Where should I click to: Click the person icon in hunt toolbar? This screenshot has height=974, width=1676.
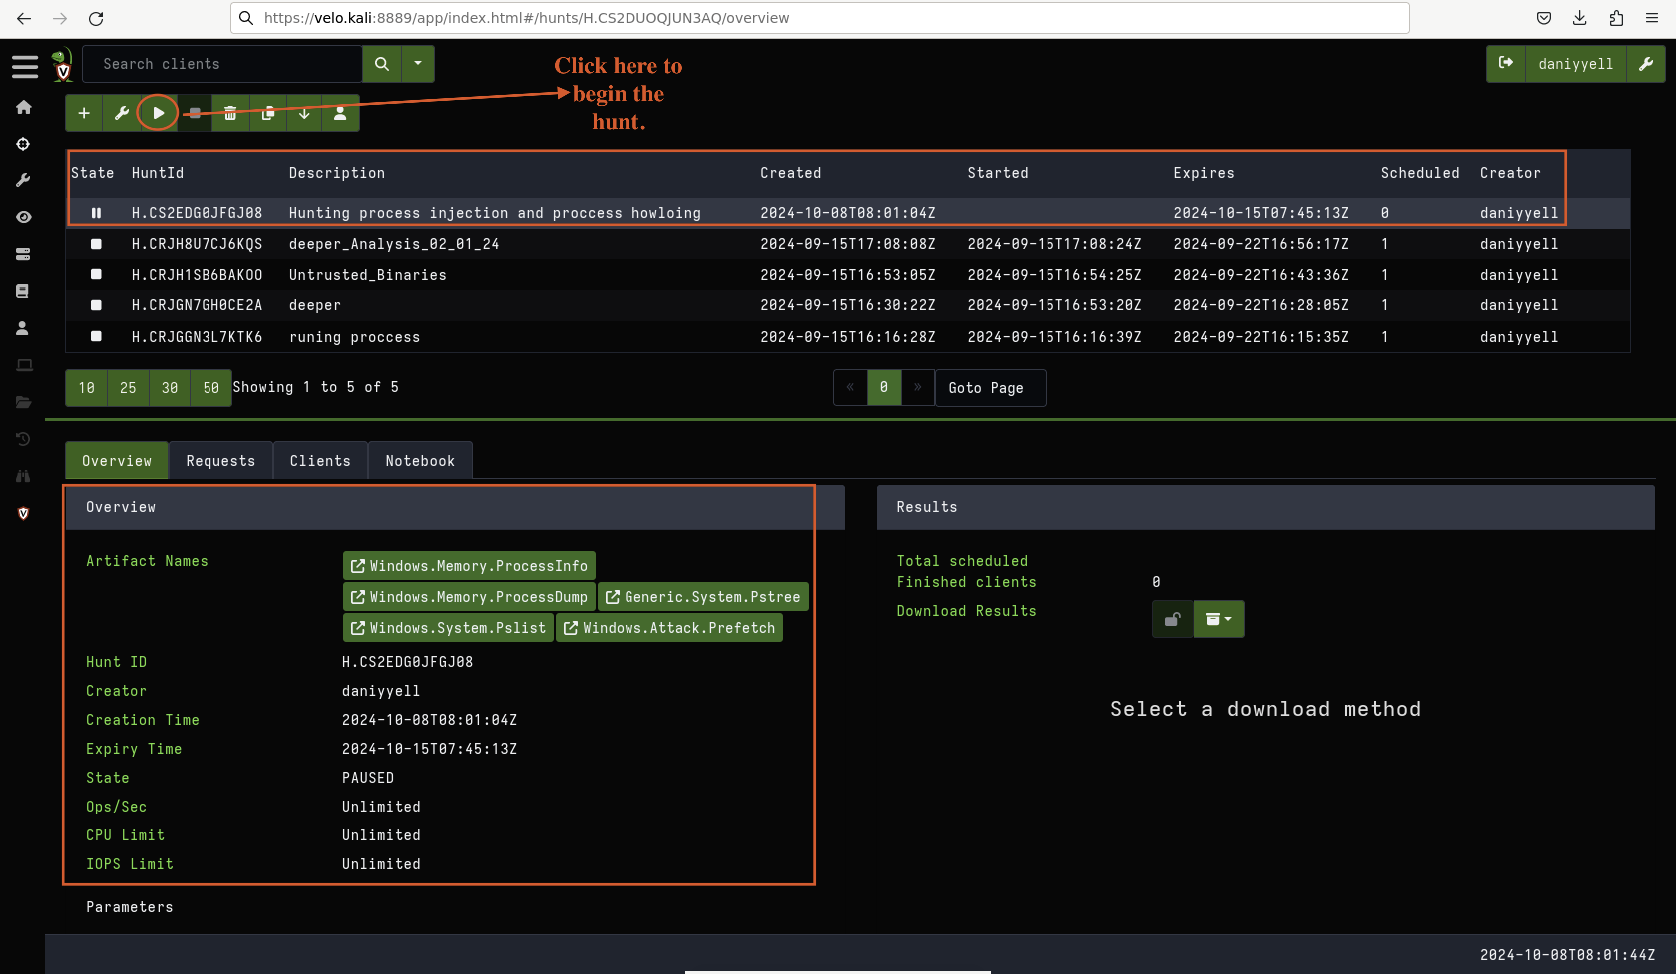click(340, 113)
